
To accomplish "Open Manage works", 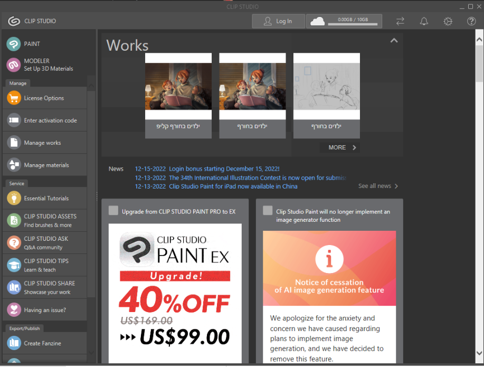I will [45, 143].
